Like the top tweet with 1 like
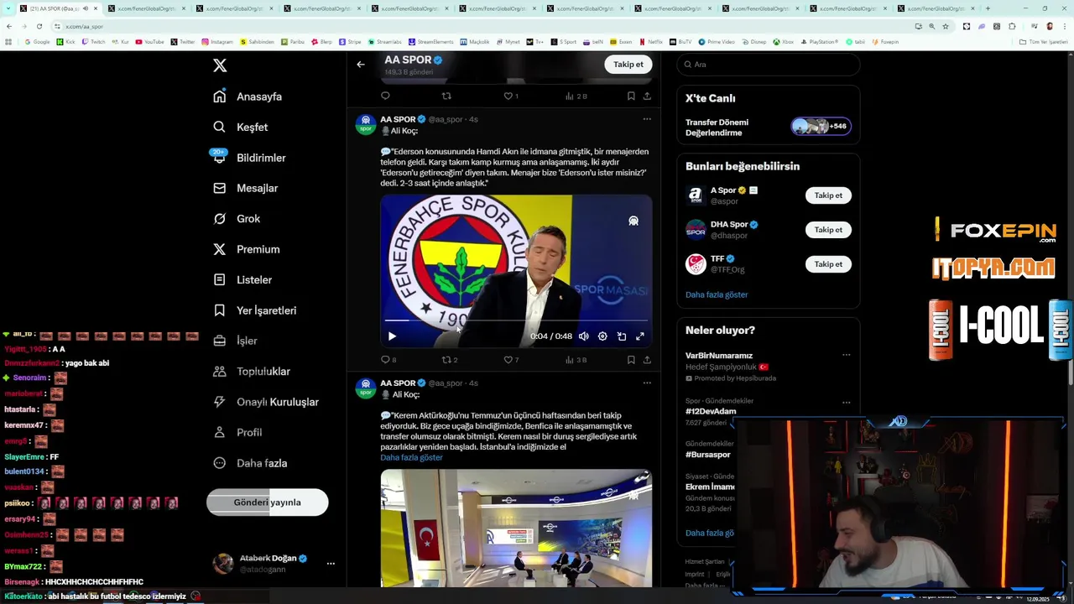Screen dimensions: 1074x604 (x=511, y=96)
